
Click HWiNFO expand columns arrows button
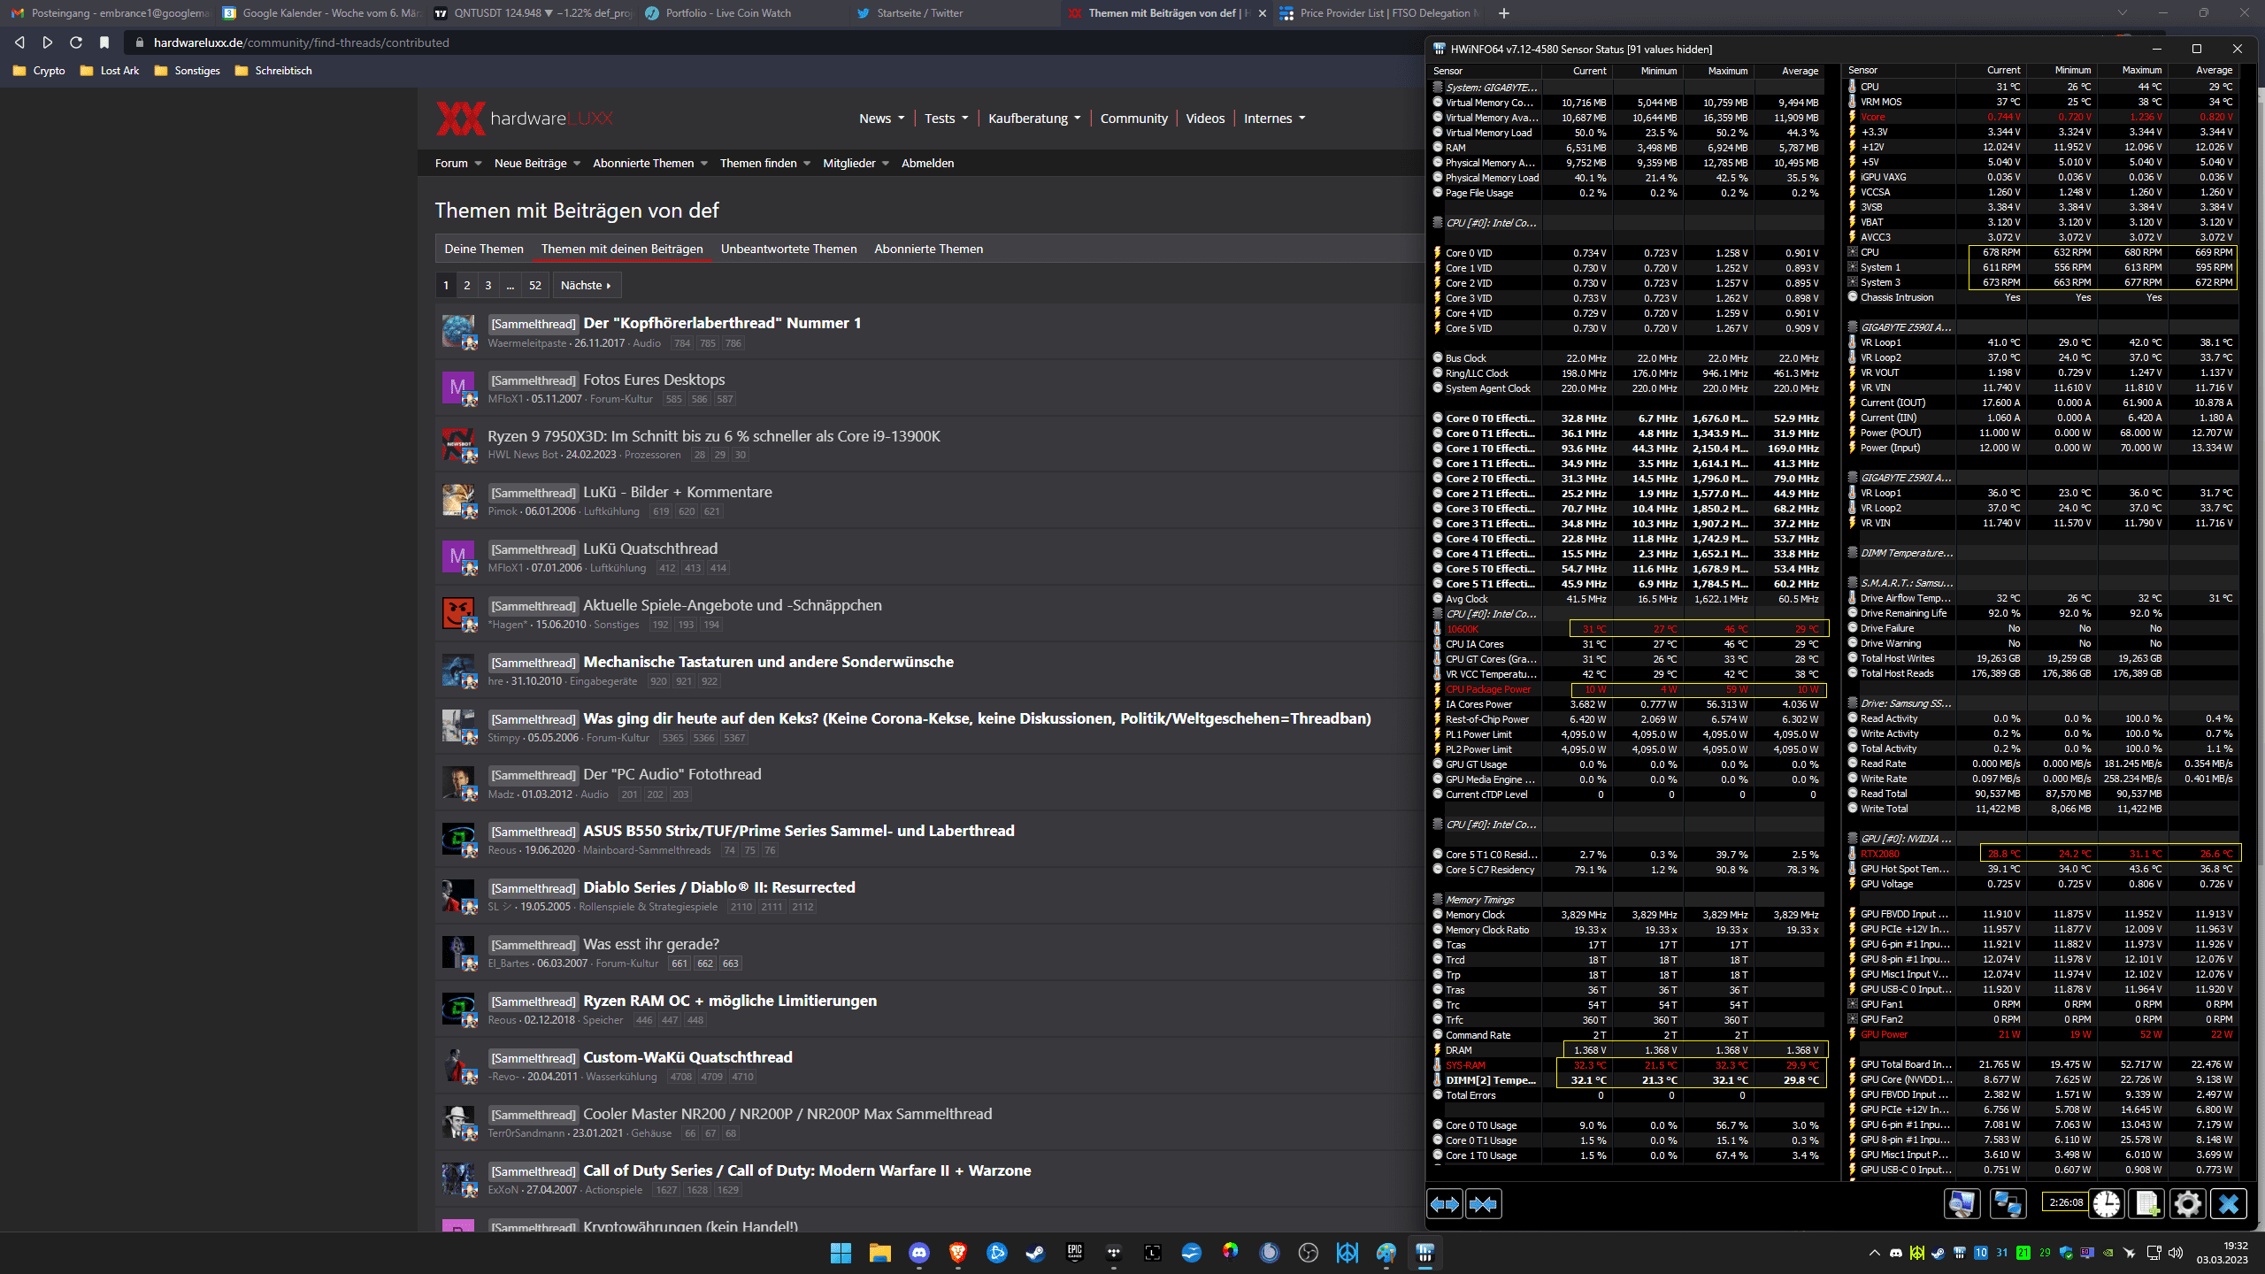point(1445,1204)
